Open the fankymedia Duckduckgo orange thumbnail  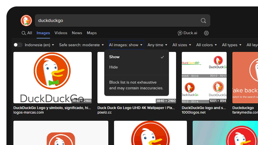(x=245, y=78)
